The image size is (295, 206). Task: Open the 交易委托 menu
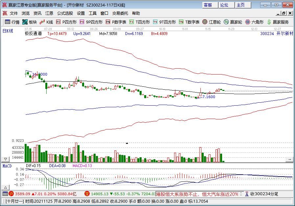[x=120, y=13]
